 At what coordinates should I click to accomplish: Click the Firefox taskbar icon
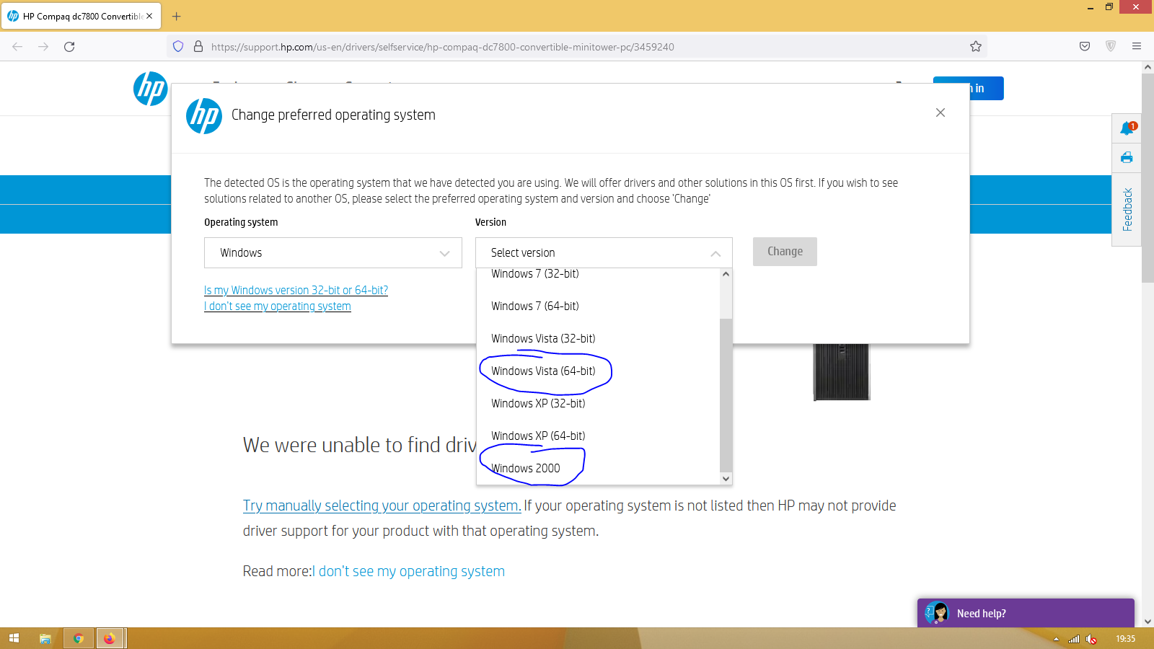tap(110, 638)
